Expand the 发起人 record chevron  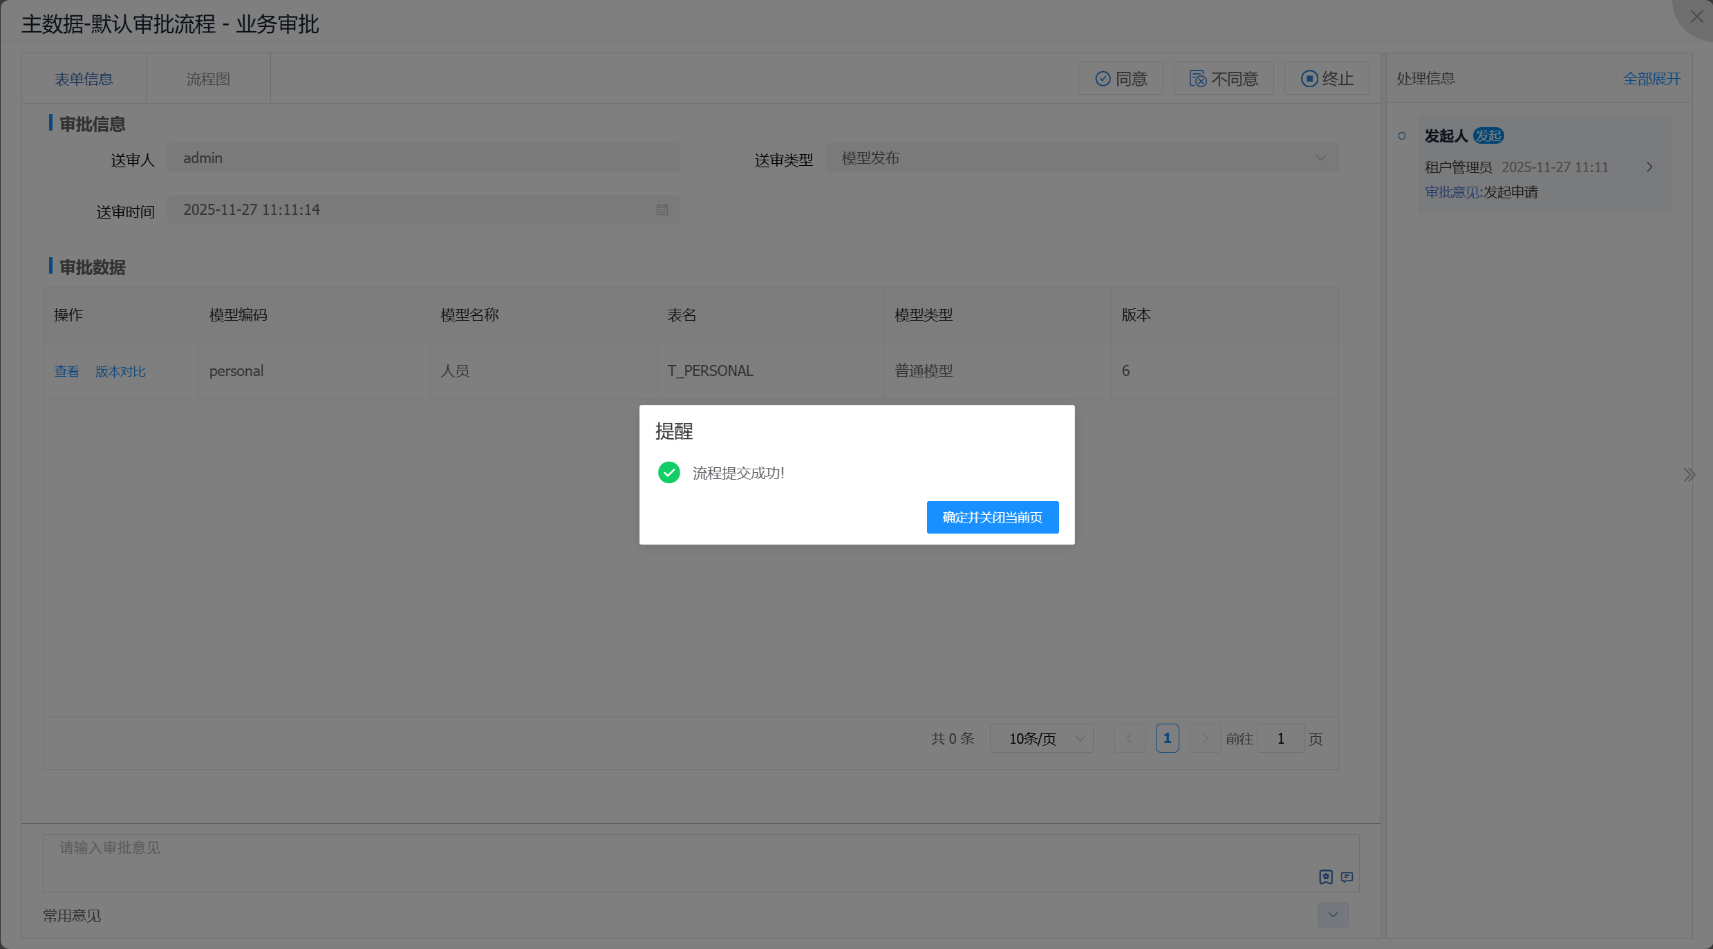point(1649,167)
